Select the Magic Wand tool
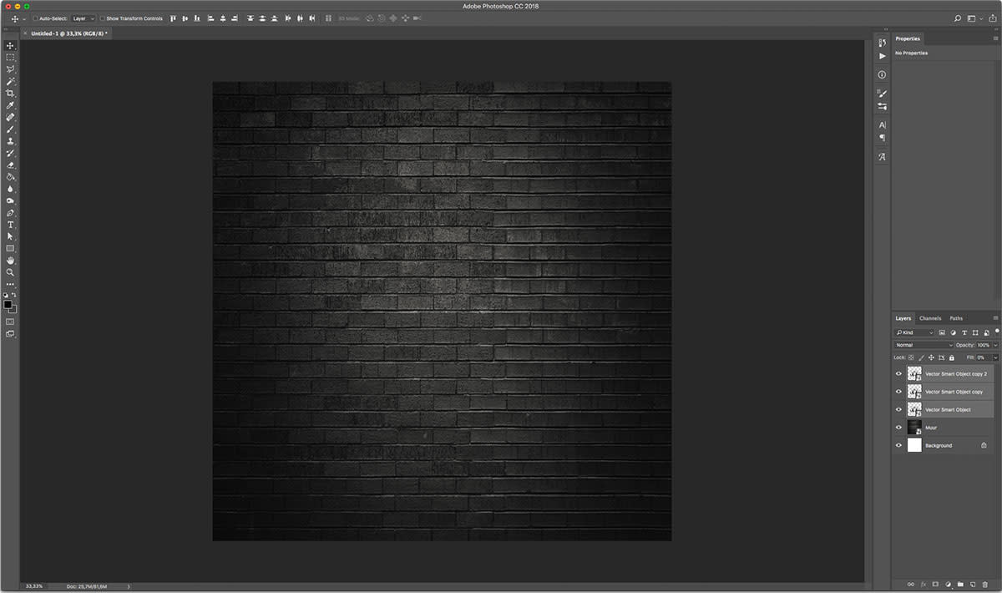The width and height of the screenshot is (1002, 593). click(x=11, y=82)
